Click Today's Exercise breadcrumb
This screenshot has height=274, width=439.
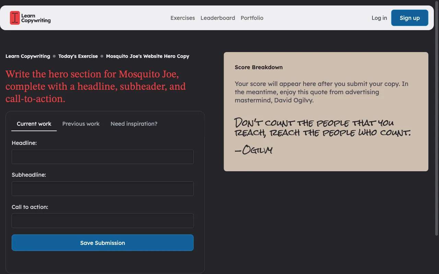point(78,56)
